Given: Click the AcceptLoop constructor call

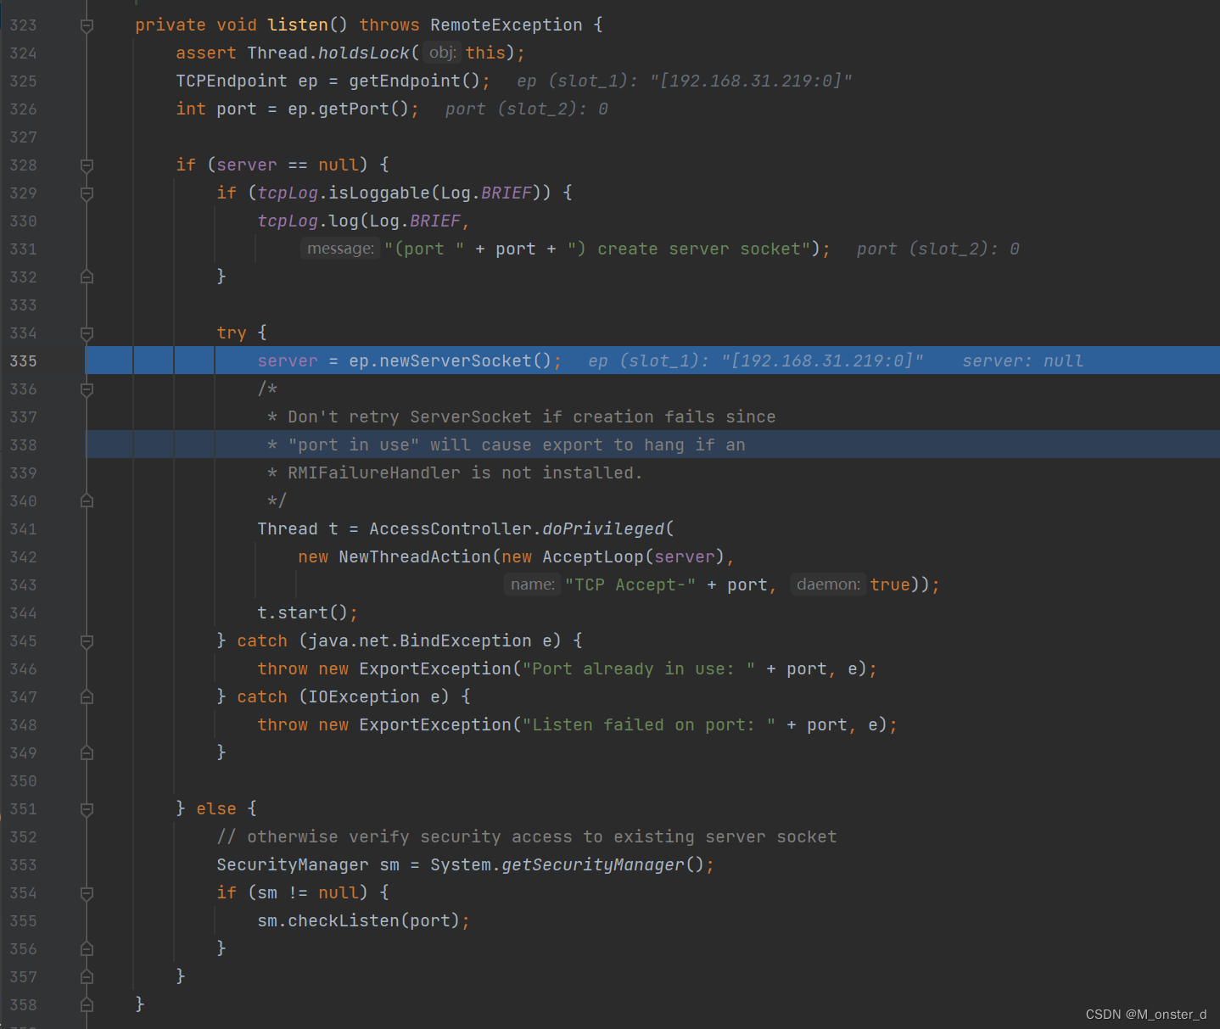Looking at the screenshot, I should pyautogui.click(x=593, y=557).
